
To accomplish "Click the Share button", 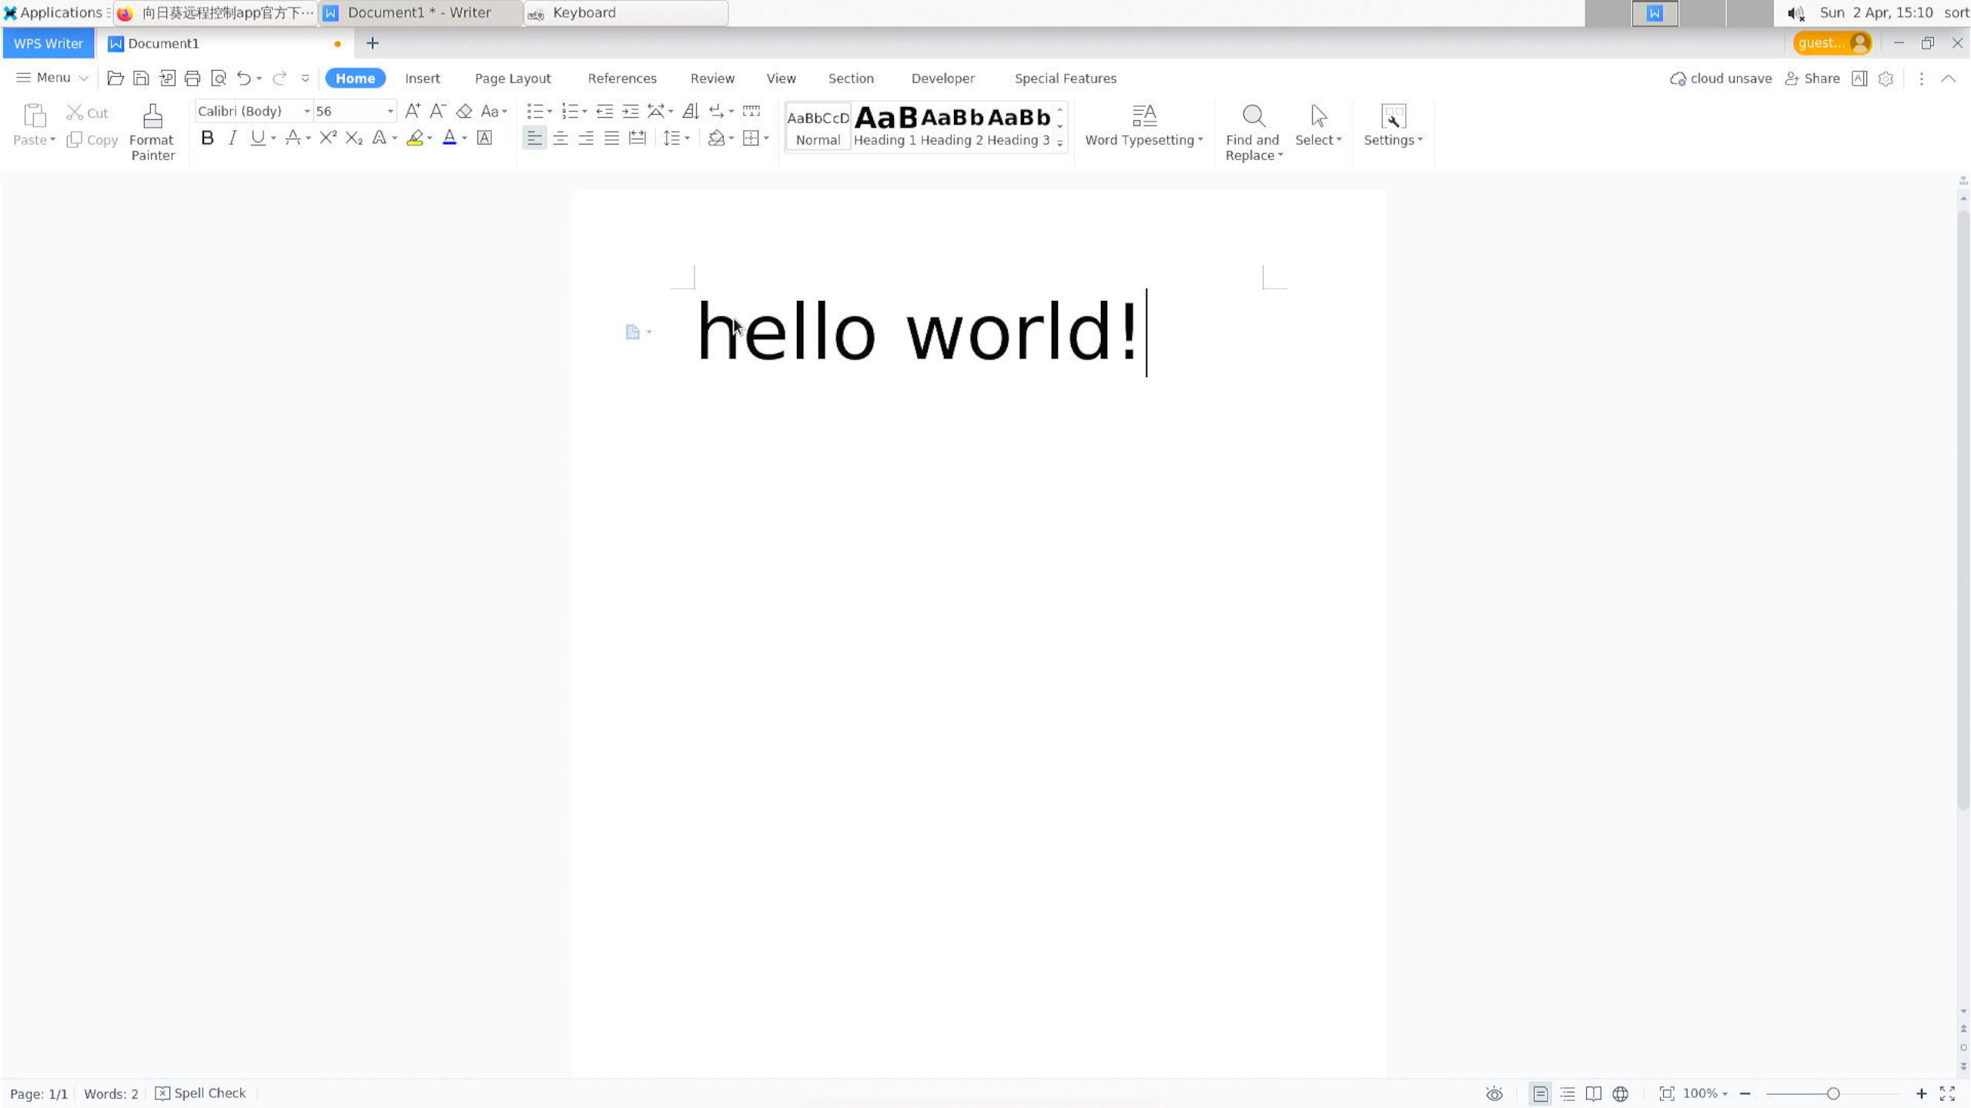I will (1812, 78).
